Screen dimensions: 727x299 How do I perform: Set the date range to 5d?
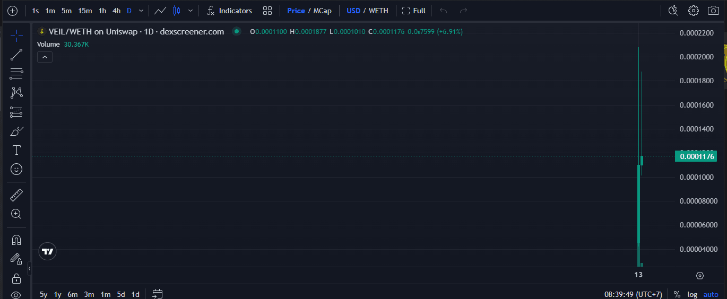pos(121,294)
